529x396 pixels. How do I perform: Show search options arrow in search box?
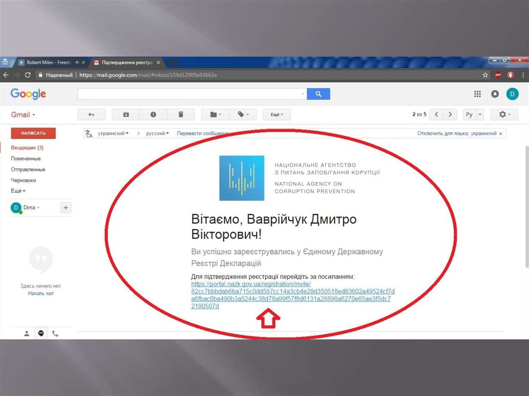(x=303, y=94)
